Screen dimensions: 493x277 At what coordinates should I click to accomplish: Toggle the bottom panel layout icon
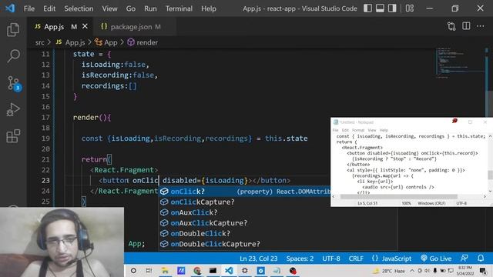point(380,8)
